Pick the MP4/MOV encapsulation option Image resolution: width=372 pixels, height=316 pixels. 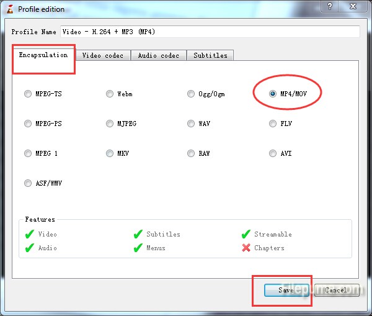(273, 94)
